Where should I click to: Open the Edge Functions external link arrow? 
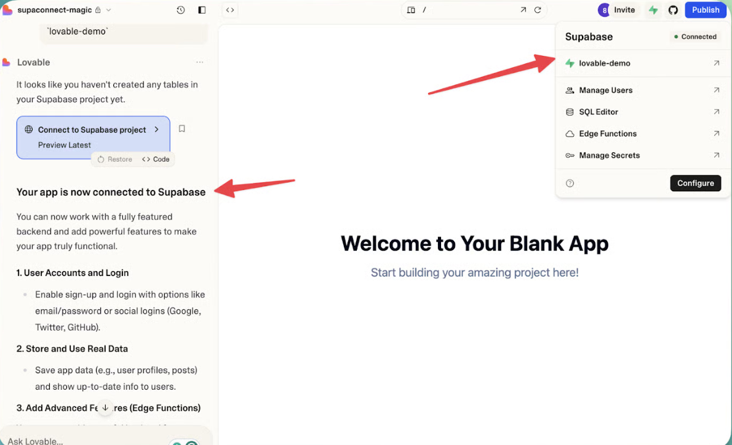click(x=716, y=133)
